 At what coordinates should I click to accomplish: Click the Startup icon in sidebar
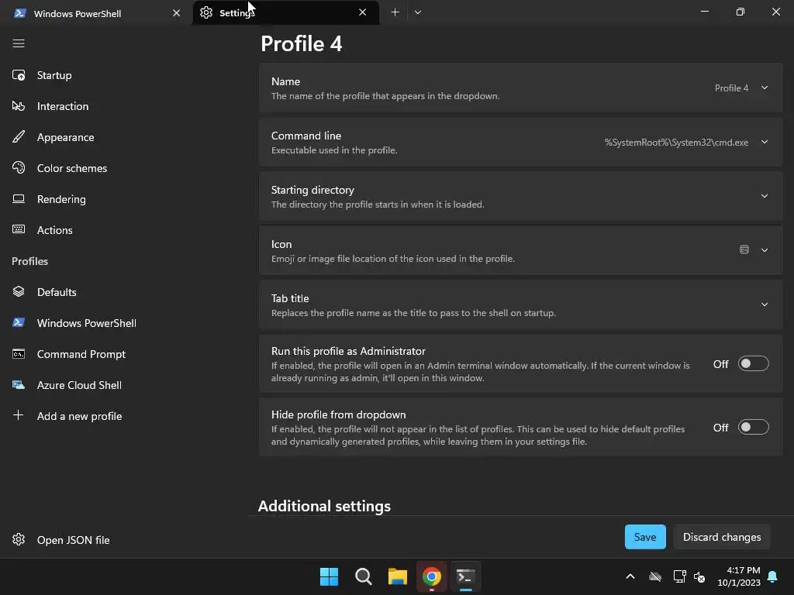pos(19,75)
